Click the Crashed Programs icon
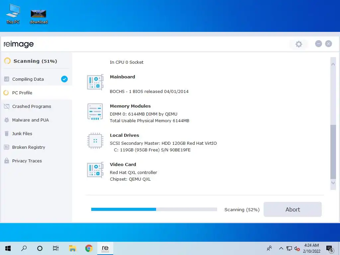 tap(7, 107)
